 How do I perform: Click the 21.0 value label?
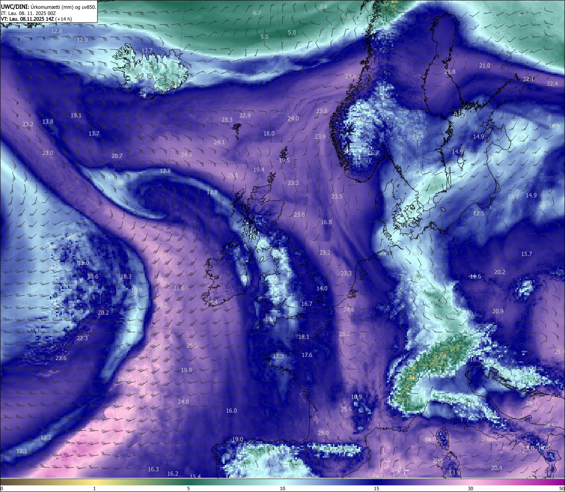tap(485, 66)
